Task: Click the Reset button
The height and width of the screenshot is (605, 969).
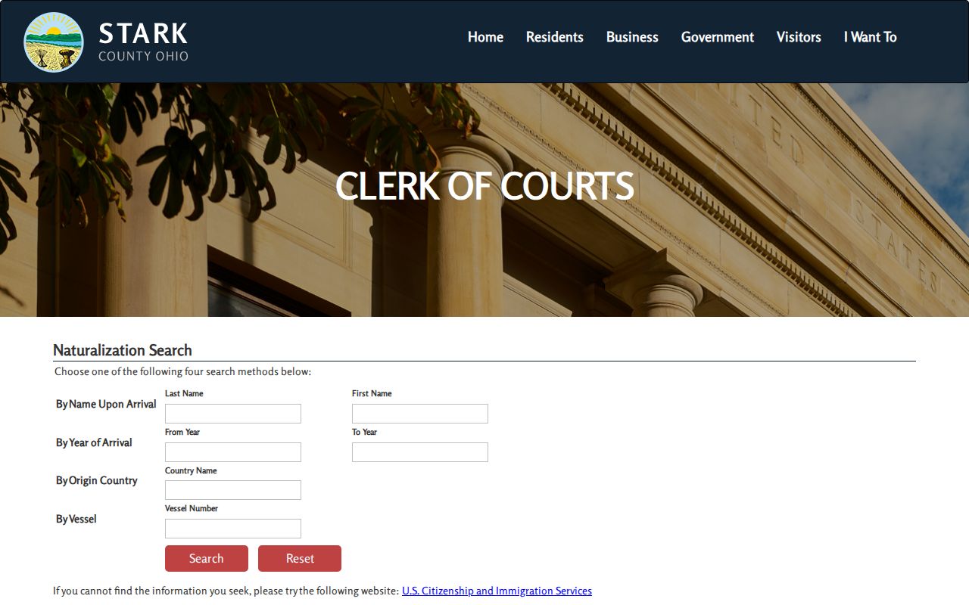Action: (x=300, y=558)
